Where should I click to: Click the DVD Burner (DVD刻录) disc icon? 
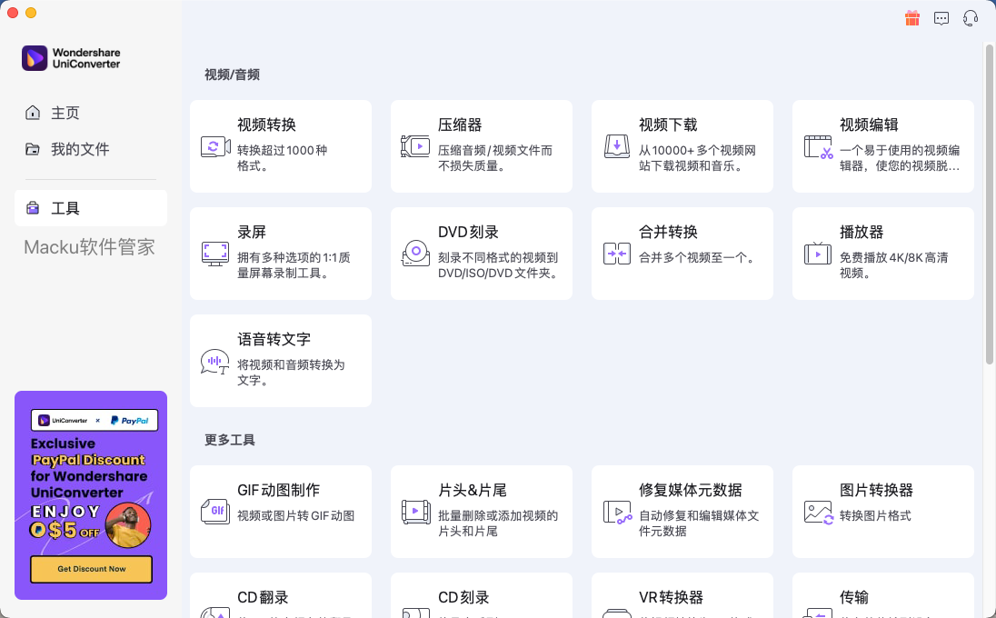click(x=415, y=254)
